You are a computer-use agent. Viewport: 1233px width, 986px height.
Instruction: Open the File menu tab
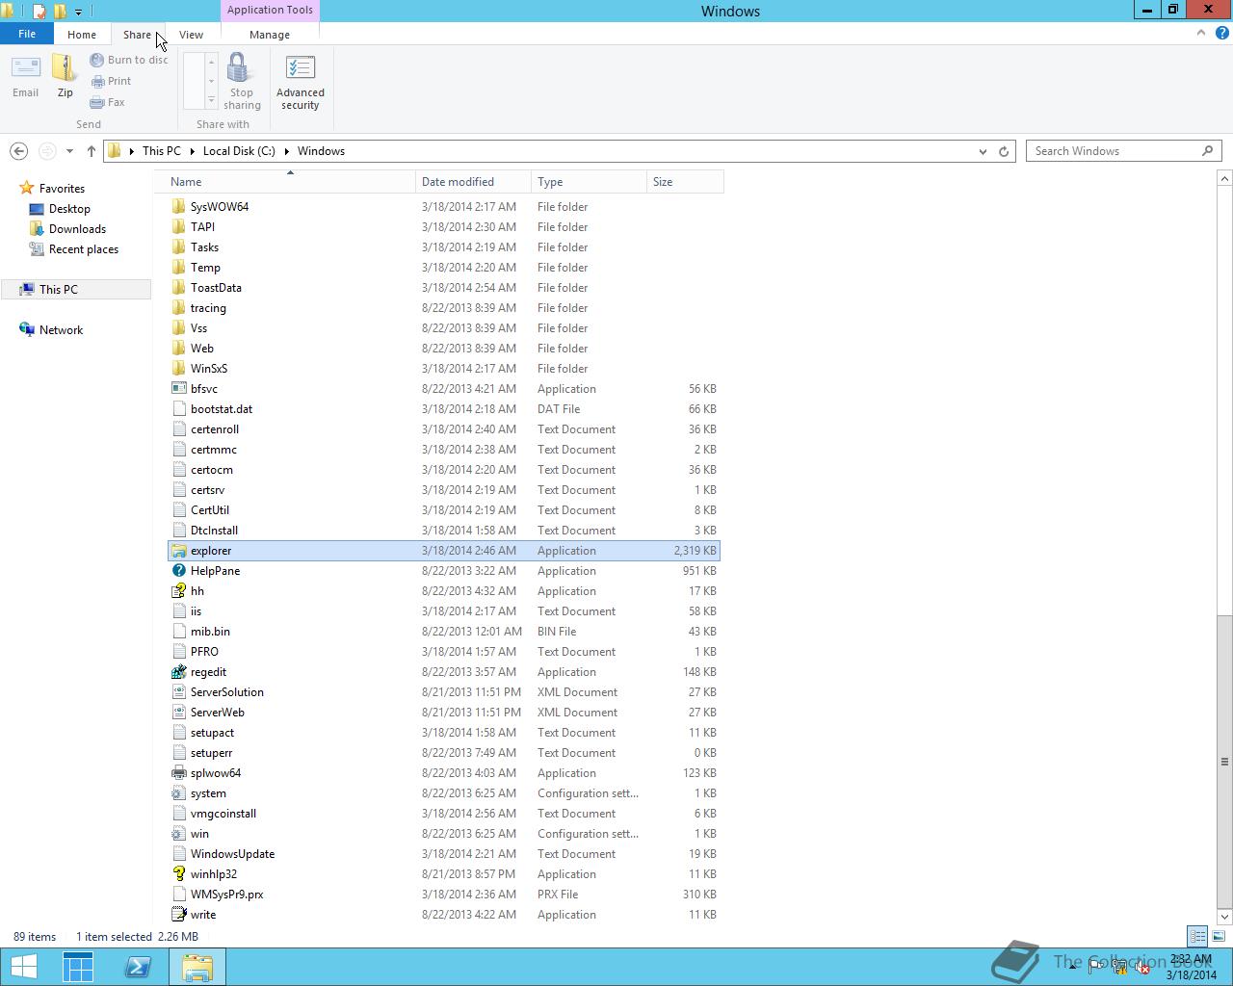27,34
